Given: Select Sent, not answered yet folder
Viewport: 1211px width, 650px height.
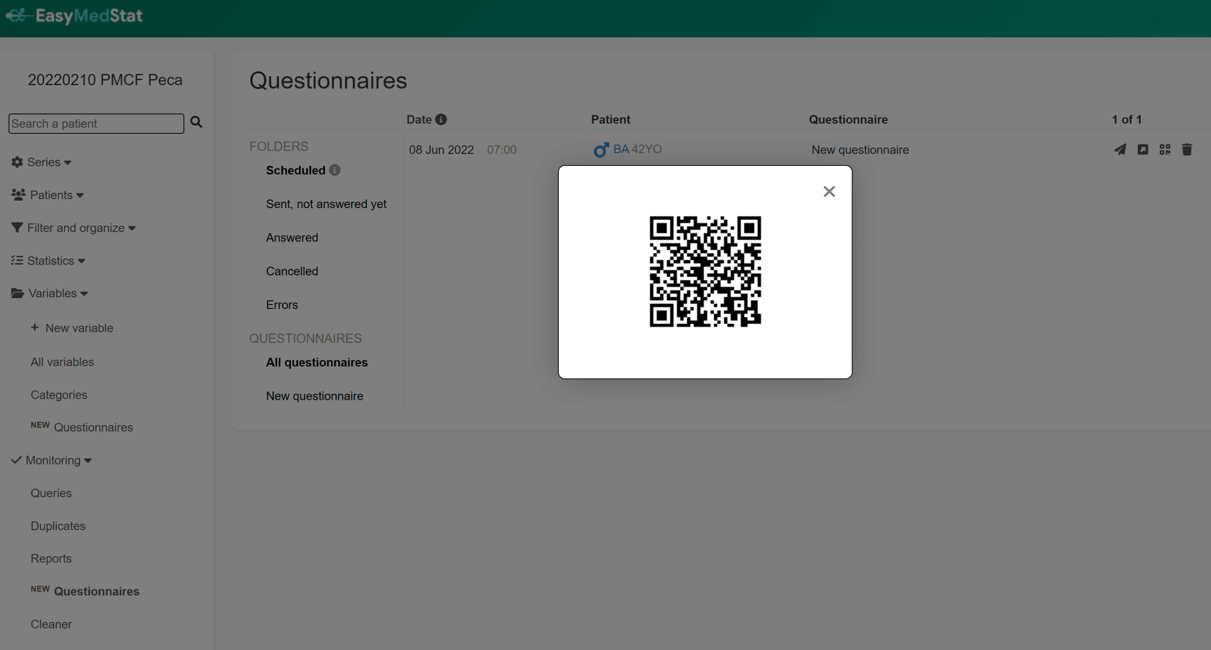Looking at the screenshot, I should [x=326, y=204].
